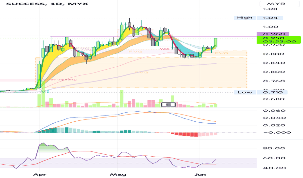This screenshot has height=178, width=303.
Task: Click the green 0.950 current price tag
Action: (x=279, y=39)
